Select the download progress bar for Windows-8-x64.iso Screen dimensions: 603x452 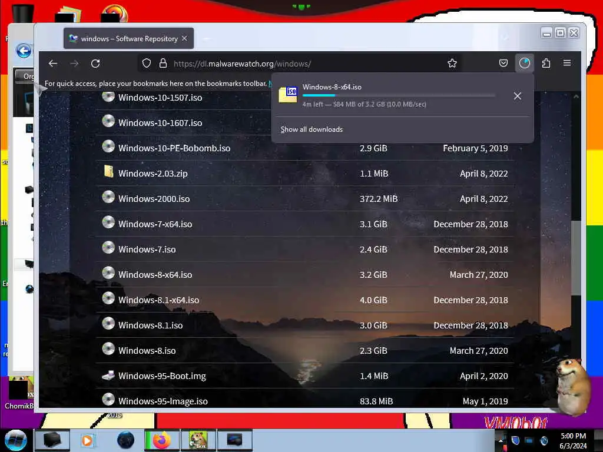point(399,95)
